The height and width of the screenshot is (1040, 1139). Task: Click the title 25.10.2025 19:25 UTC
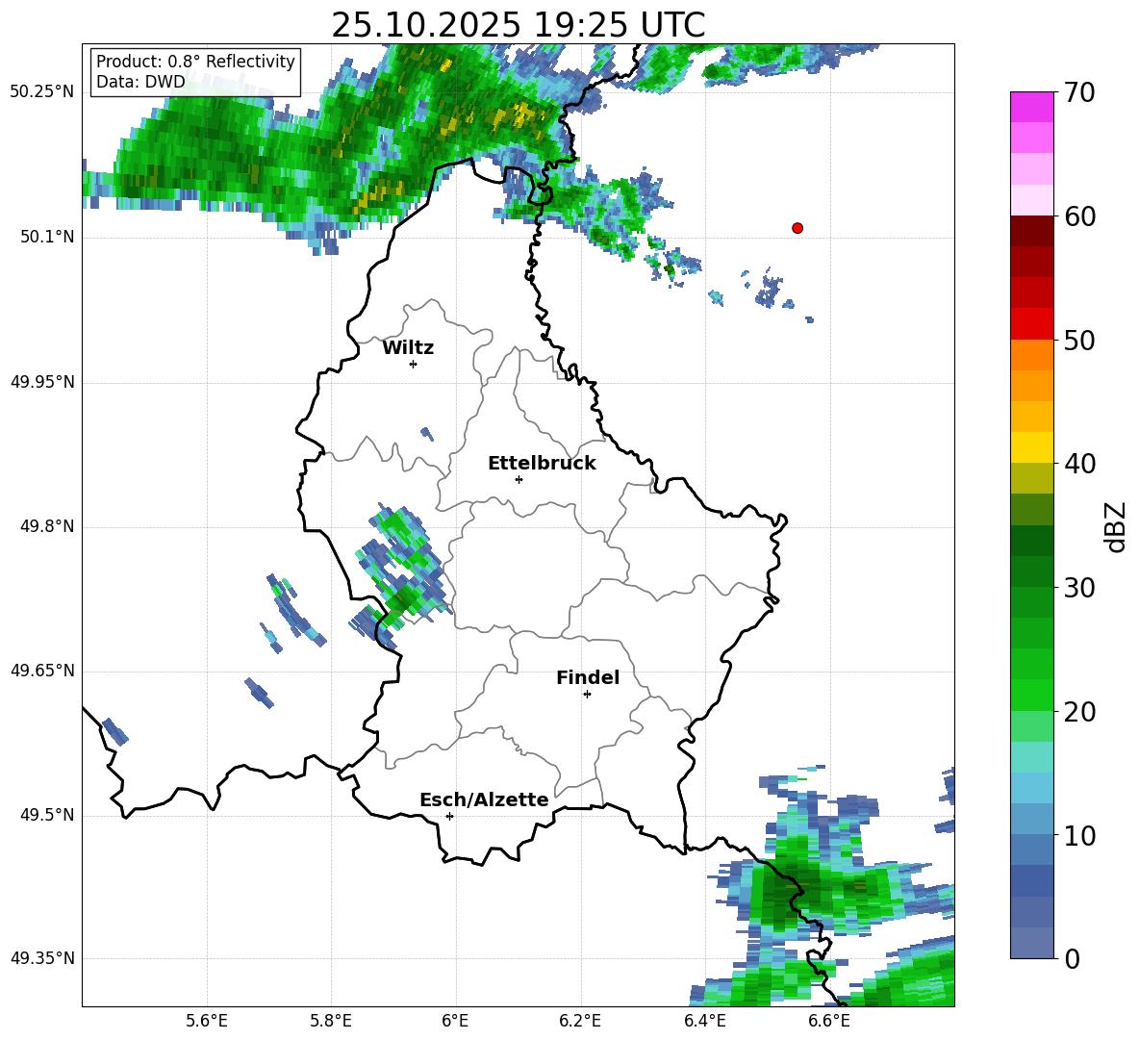tap(519, 25)
